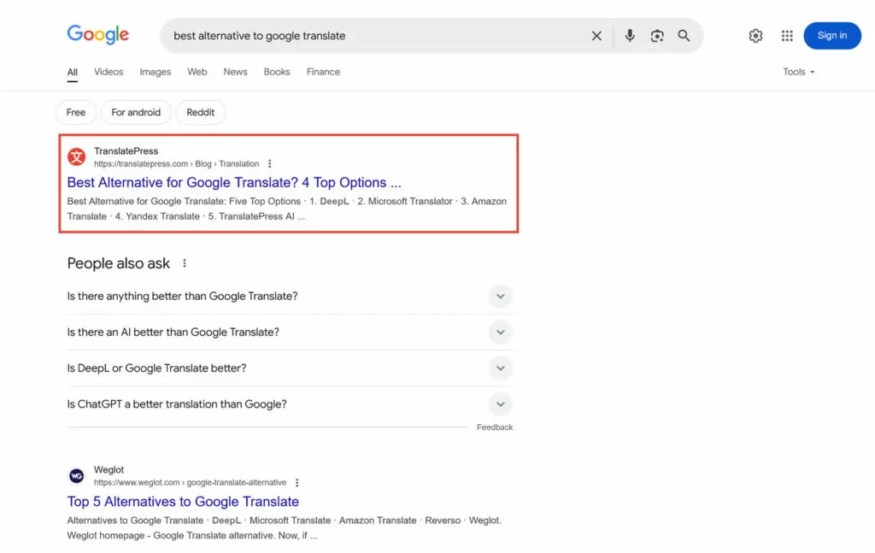
Task: Open the Google apps grid
Action: point(787,36)
